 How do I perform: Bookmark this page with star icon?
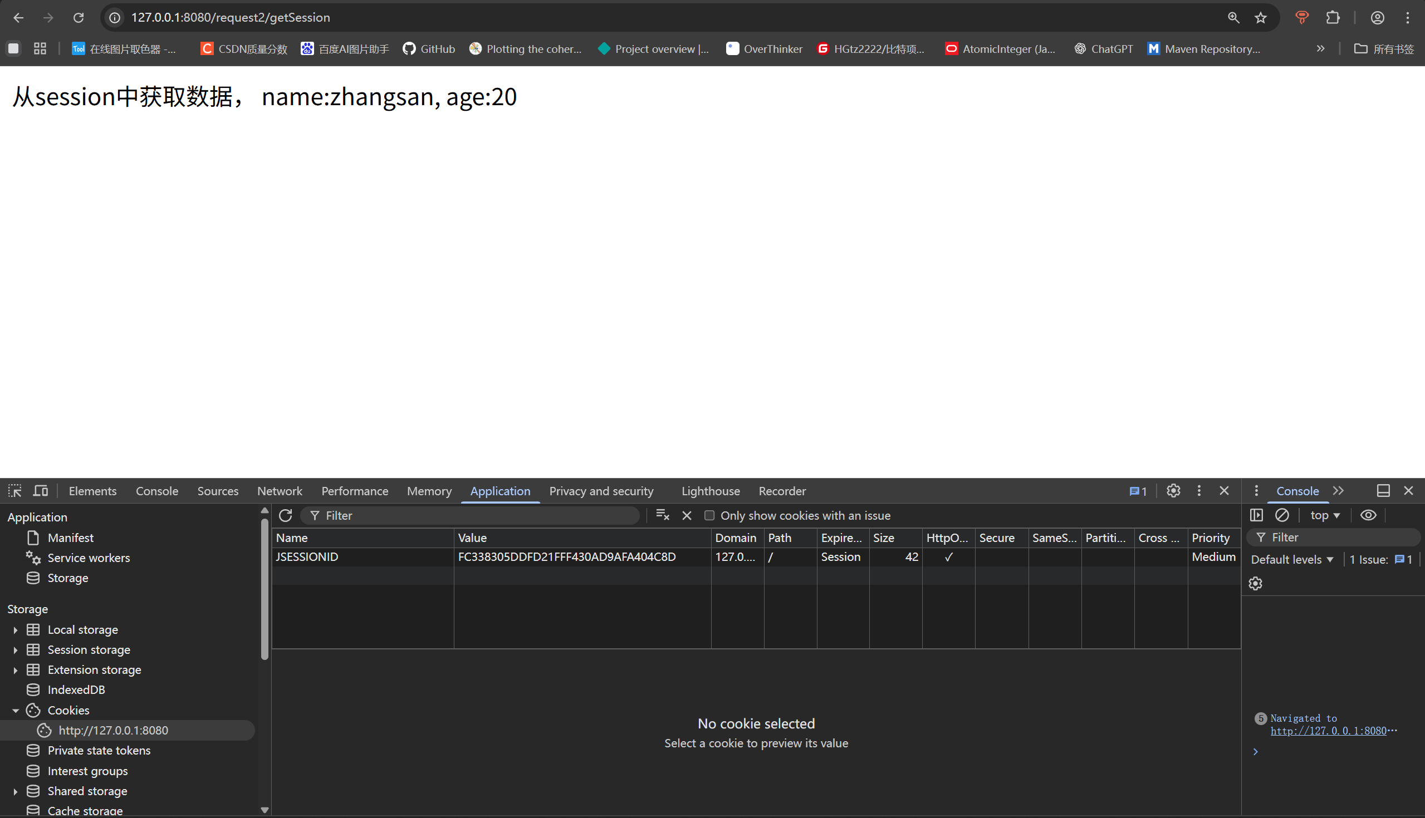[1260, 18]
